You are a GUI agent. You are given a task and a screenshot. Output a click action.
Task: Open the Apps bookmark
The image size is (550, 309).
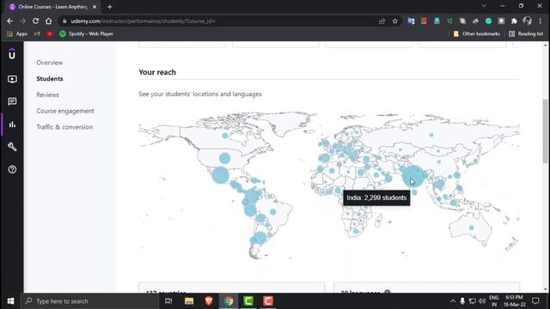click(17, 34)
